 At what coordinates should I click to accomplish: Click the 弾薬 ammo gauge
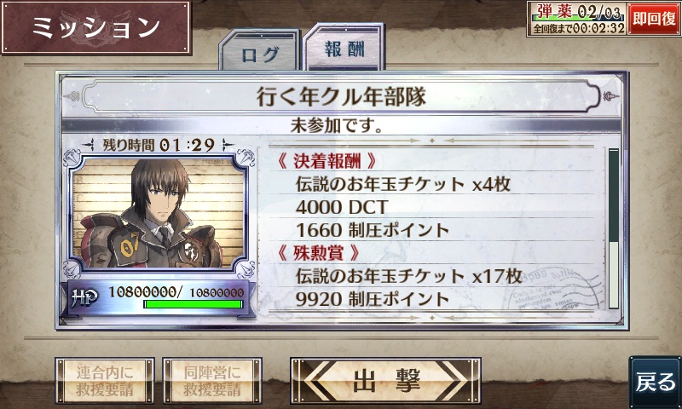pos(578,18)
